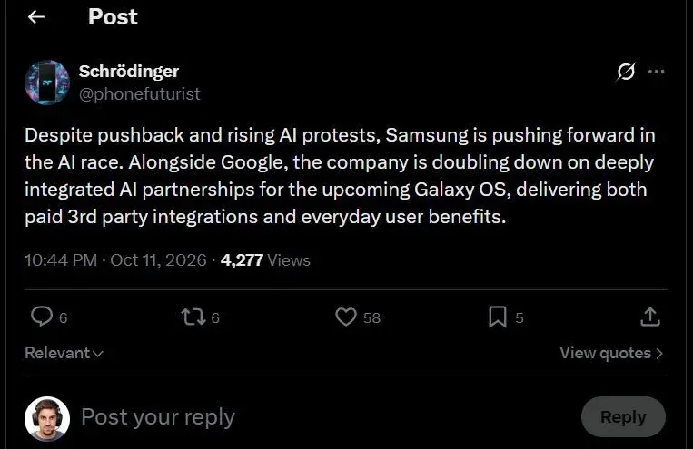
Task: Share the post using the upload icon
Action: coord(650,317)
